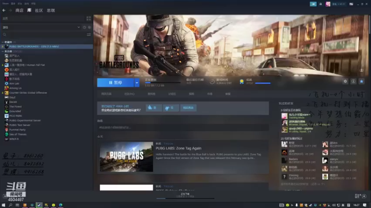Click the ready-to-play filter icon

tap(90, 27)
